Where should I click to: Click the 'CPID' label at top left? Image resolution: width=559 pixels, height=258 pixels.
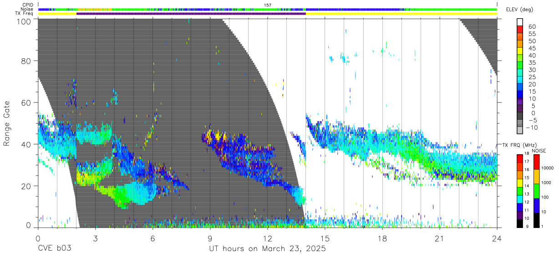coord(27,5)
